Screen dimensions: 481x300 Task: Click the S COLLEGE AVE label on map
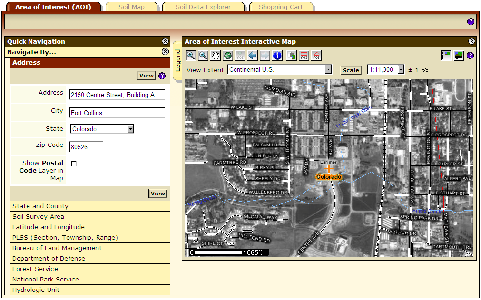(412, 187)
